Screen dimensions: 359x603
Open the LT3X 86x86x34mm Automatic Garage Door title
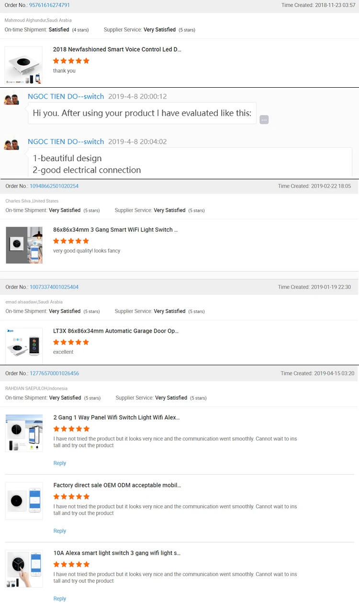coord(116,331)
